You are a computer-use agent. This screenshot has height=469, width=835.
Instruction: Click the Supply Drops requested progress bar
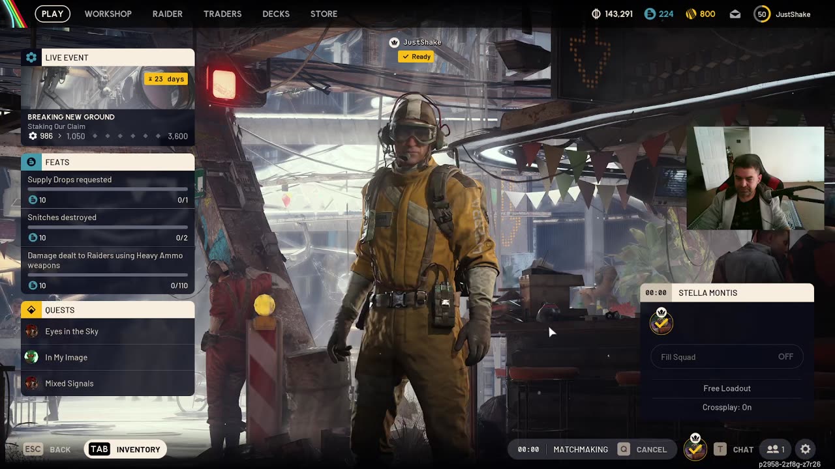click(x=108, y=190)
